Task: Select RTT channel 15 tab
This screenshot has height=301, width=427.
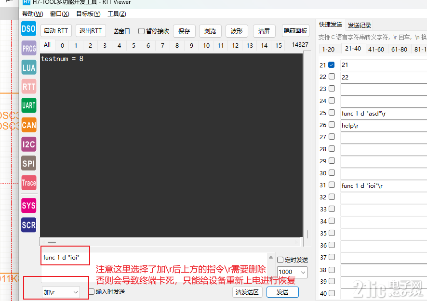Action: 279,46
